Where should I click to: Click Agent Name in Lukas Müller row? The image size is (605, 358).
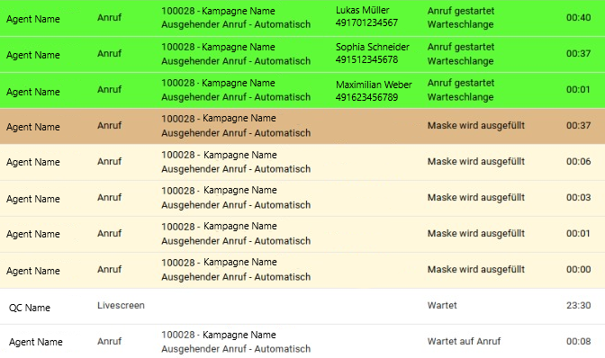pyautogui.click(x=33, y=19)
